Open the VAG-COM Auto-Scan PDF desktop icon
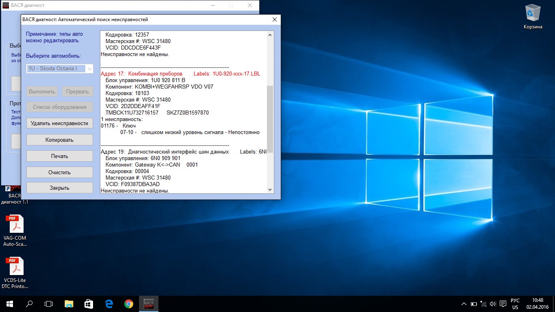The width and height of the screenshot is (555, 312). click(15, 231)
